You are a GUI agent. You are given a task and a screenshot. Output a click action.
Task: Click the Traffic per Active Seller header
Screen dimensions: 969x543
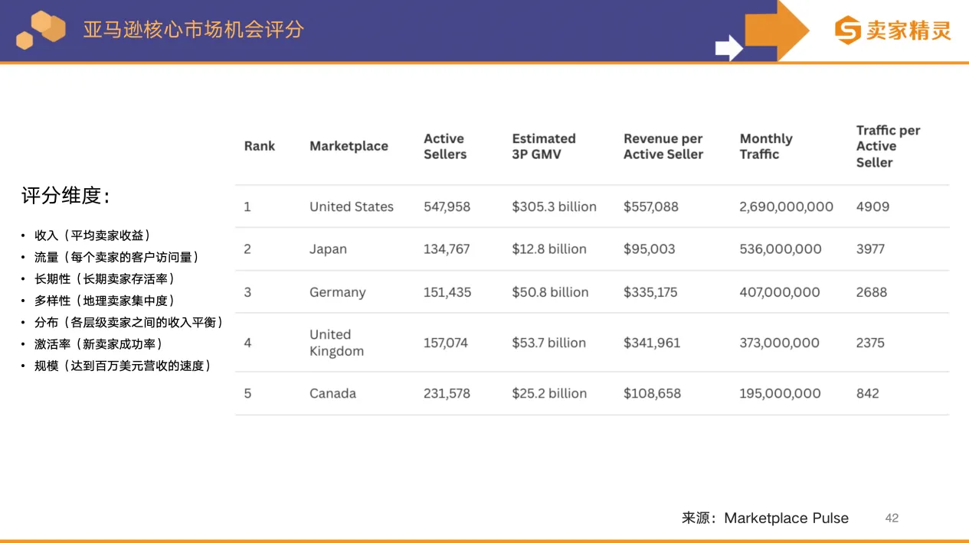click(x=888, y=145)
